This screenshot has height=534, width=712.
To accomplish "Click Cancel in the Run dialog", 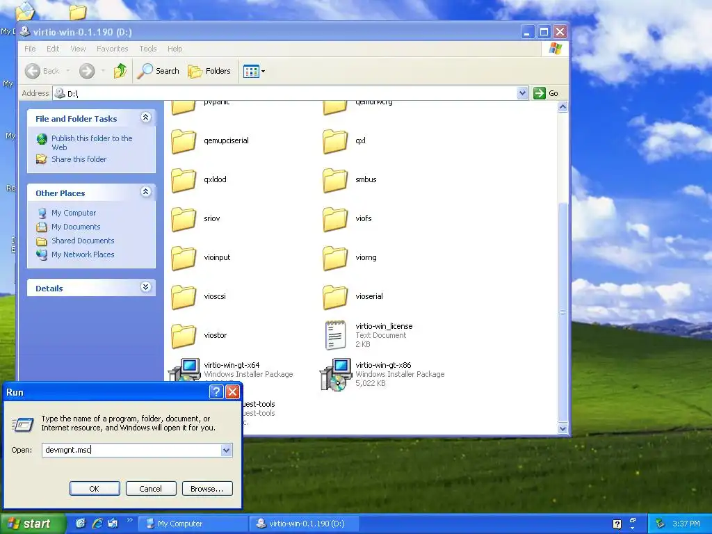I will click(x=150, y=489).
